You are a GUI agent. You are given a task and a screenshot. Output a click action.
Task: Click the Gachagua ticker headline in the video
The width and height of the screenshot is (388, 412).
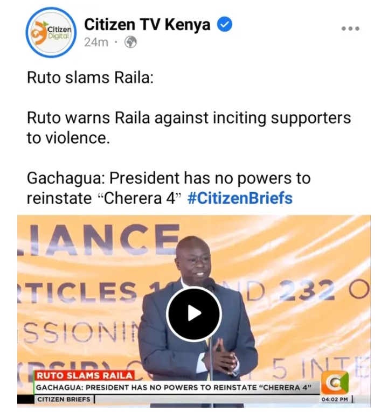pyautogui.click(x=174, y=388)
